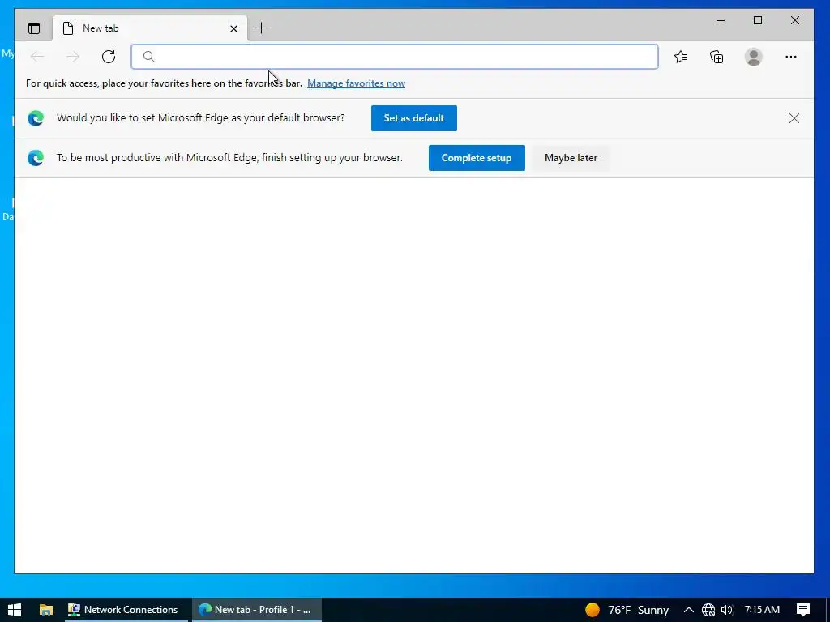Choose Maybe later

pyautogui.click(x=571, y=158)
